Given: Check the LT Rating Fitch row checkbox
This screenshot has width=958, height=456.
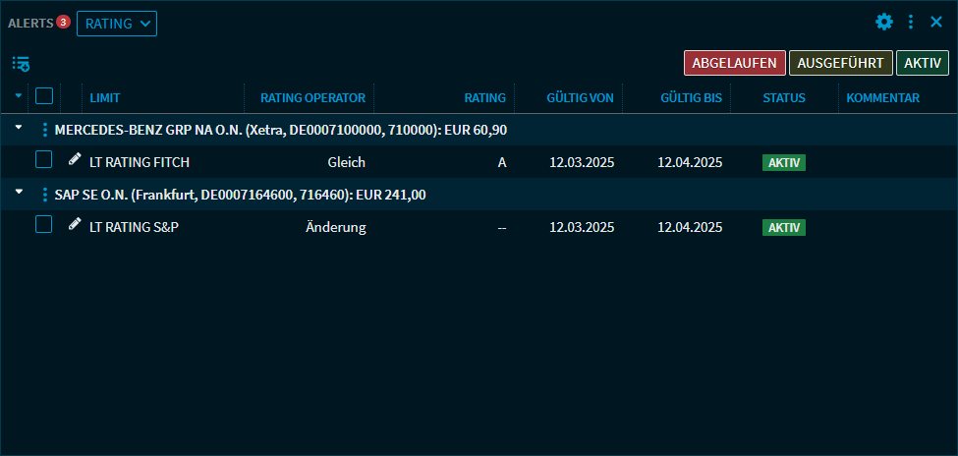Looking at the screenshot, I should [44, 160].
